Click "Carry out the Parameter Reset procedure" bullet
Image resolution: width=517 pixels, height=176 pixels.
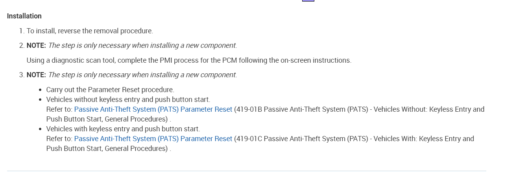110,90
